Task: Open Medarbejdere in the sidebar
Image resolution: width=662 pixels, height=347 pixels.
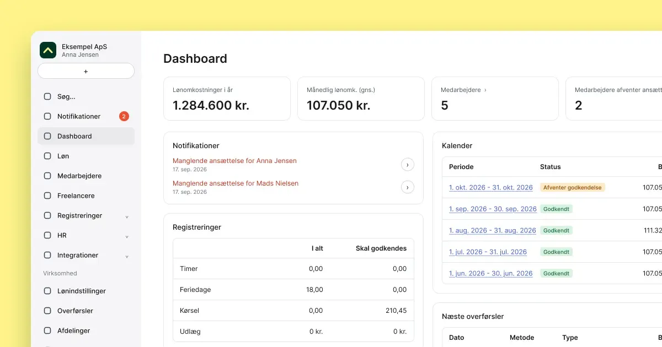Action: click(86, 176)
